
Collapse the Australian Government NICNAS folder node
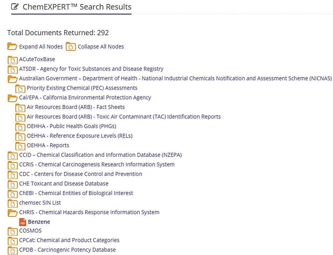click(13, 79)
